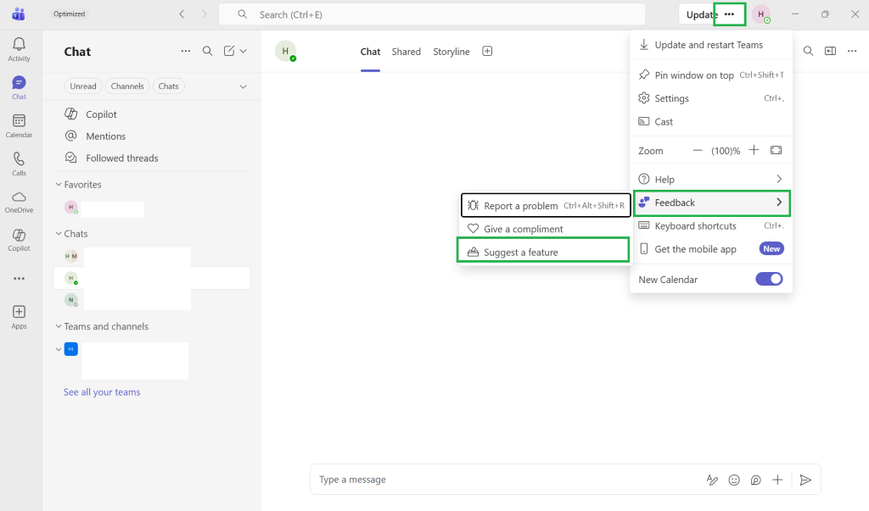Open the message format options
This screenshot has height=511, width=869.
pyautogui.click(x=712, y=480)
